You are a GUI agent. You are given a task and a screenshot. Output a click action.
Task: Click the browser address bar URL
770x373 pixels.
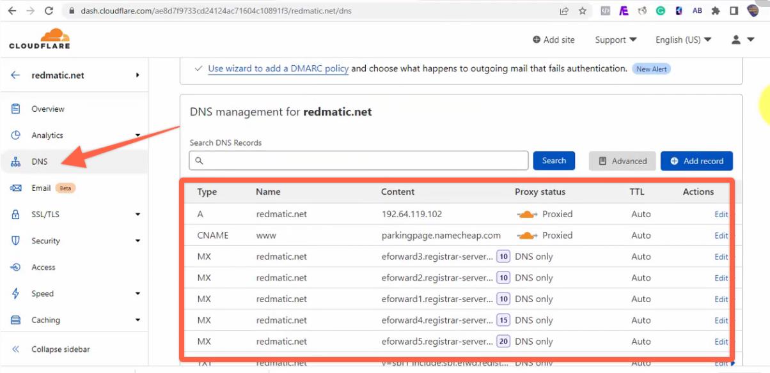tap(216, 11)
